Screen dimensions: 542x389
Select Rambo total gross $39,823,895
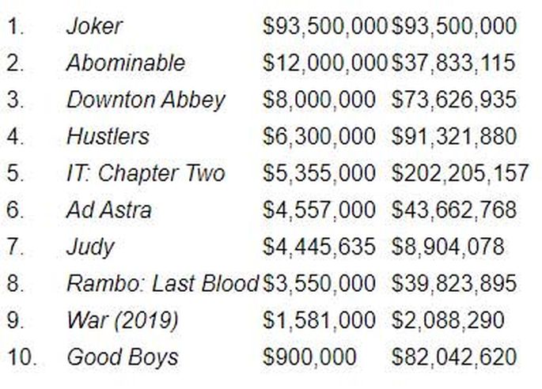454,284
